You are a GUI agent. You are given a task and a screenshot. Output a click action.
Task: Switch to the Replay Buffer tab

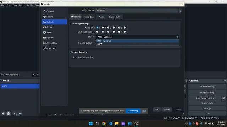point(115,17)
